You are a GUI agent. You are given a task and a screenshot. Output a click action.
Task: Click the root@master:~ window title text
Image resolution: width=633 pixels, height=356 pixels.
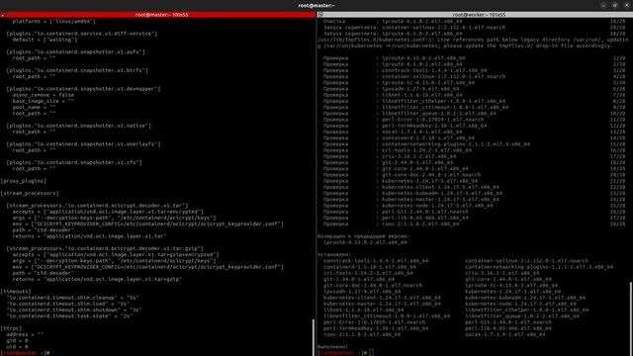[316, 5]
